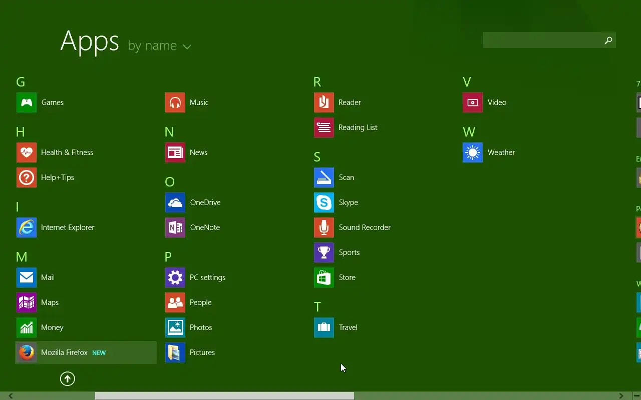Screen dimensions: 641x400
Task: Click the 'Weather' label
Action: point(501,152)
